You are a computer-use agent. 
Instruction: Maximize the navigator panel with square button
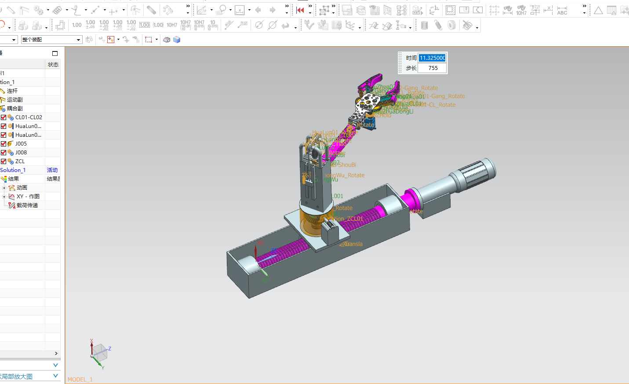pos(55,54)
